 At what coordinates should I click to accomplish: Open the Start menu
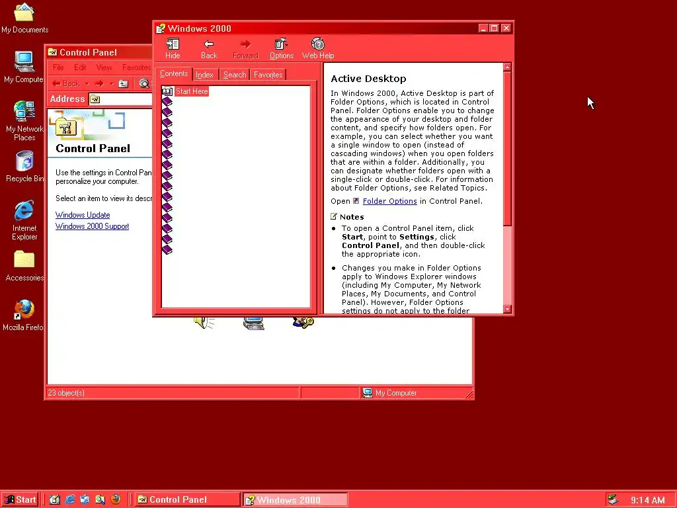[20, 500]
